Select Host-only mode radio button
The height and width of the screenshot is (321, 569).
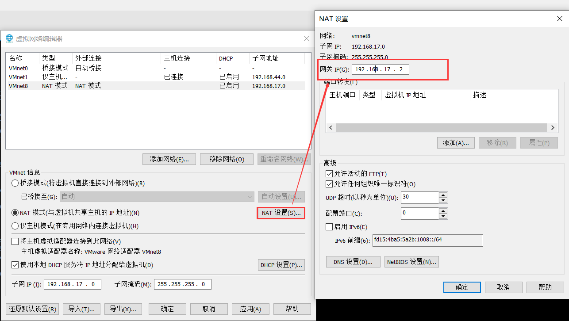[15, 226]
